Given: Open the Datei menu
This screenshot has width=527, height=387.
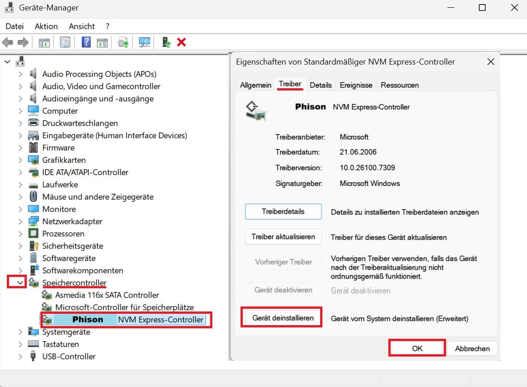Looking at the screenshot, I should click(x=15, y=26).
